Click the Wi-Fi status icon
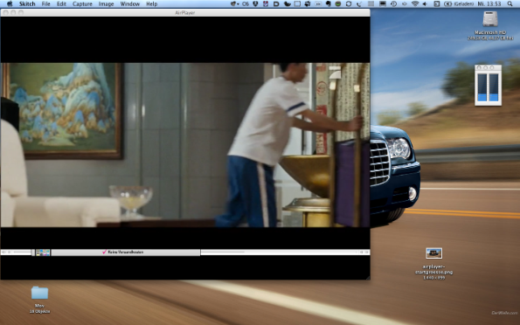Screen dimensions: 520x325 coord(415,4)
